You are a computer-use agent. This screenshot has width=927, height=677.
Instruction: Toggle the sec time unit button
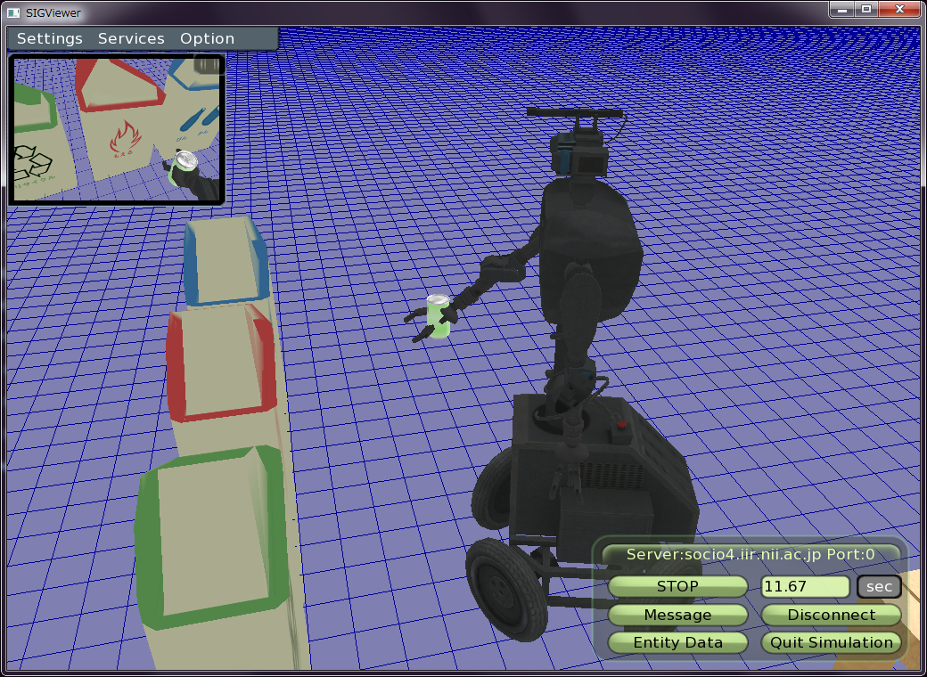tap(879, 586)
